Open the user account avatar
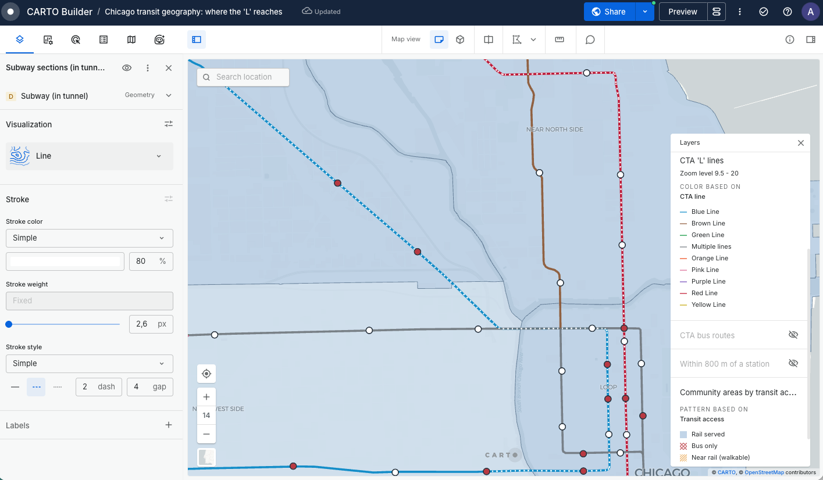Image resolution: width=823 pixels, height=480 pixels. tap(811, 12)
